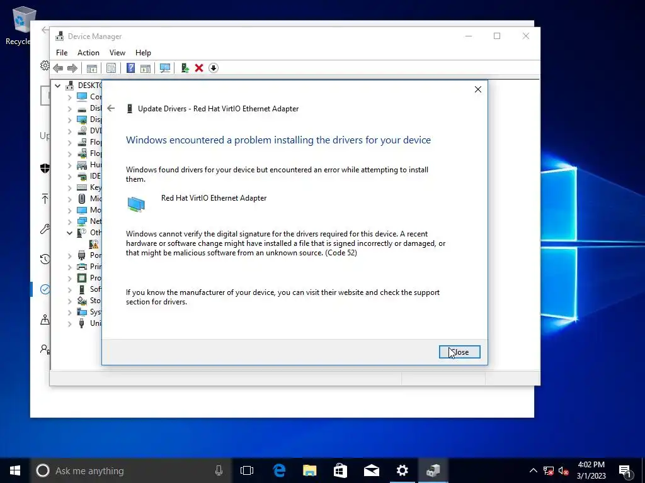Collapse the DESKTOP root node chevron

click(57, 86)
